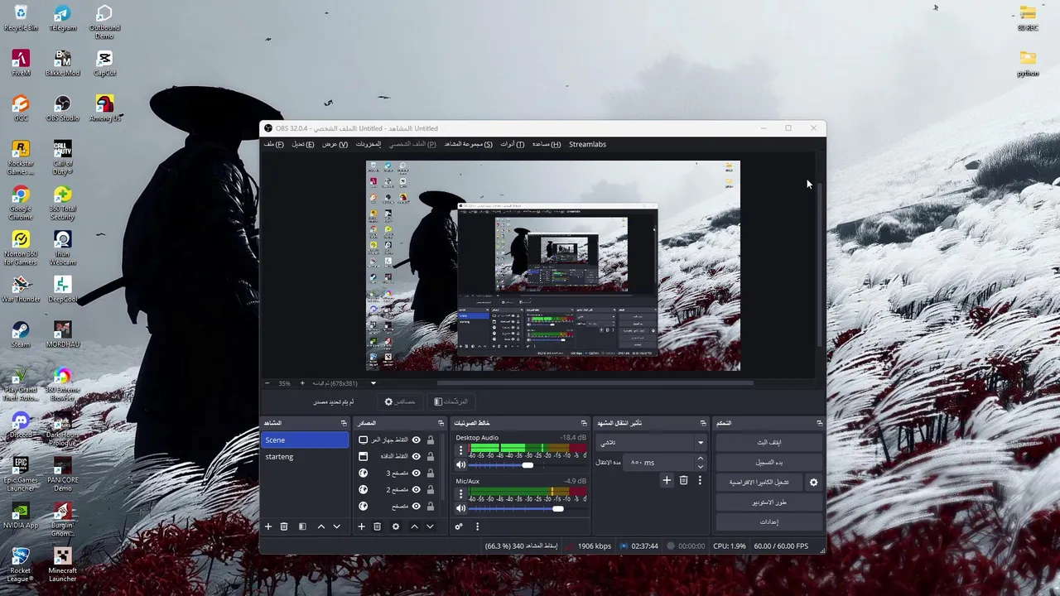Zoom out the preview with the minus icon
This screenshot has height=596, width=1060.
pyautogui.click(x=267, y=383)
